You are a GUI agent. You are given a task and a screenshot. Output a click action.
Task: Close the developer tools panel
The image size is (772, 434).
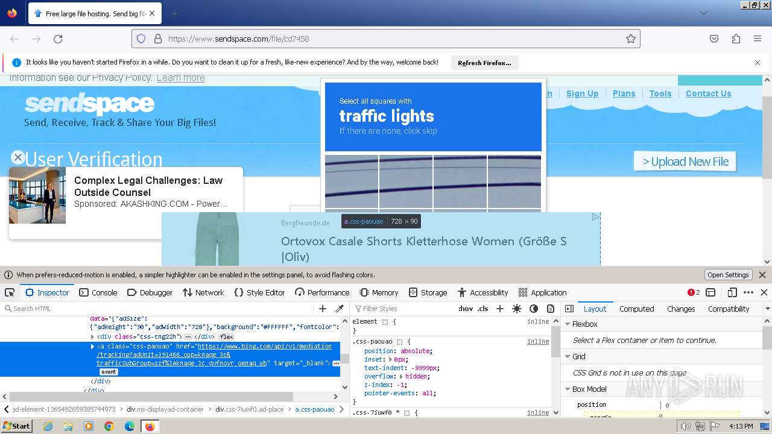tap(764, 292)
